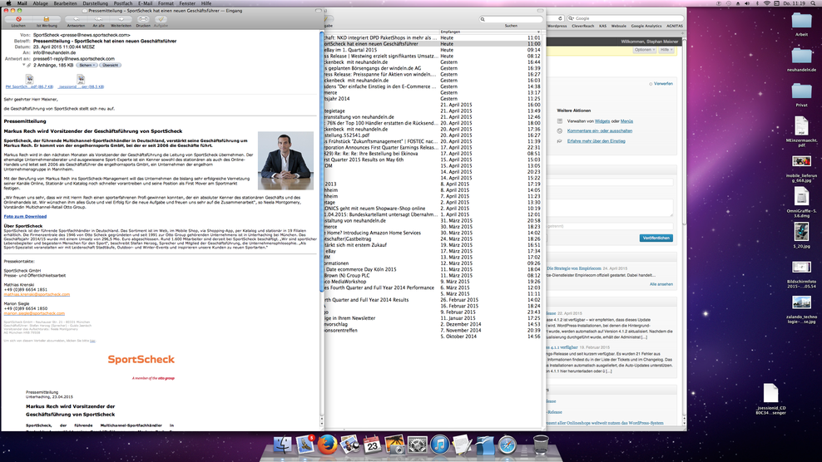The image size is (822, 462).
Task: Mark message as junk with Ist Werbung
Action: tap(46, 19)
